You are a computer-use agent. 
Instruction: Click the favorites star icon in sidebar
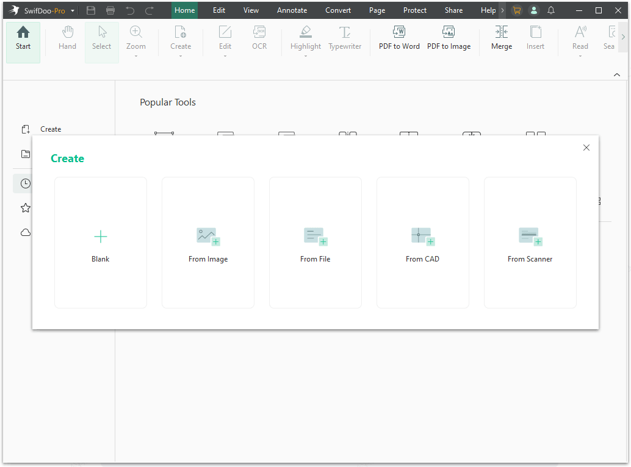tap(25, 207)
